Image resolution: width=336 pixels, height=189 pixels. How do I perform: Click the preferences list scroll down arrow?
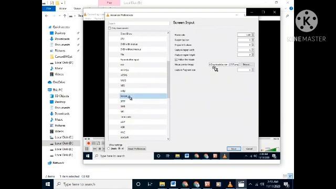tap(168, 139)
